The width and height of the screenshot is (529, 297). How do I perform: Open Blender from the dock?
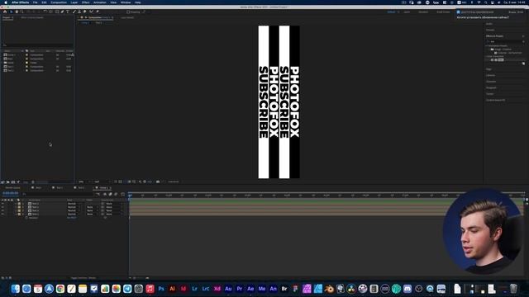(x=329, y=289)
